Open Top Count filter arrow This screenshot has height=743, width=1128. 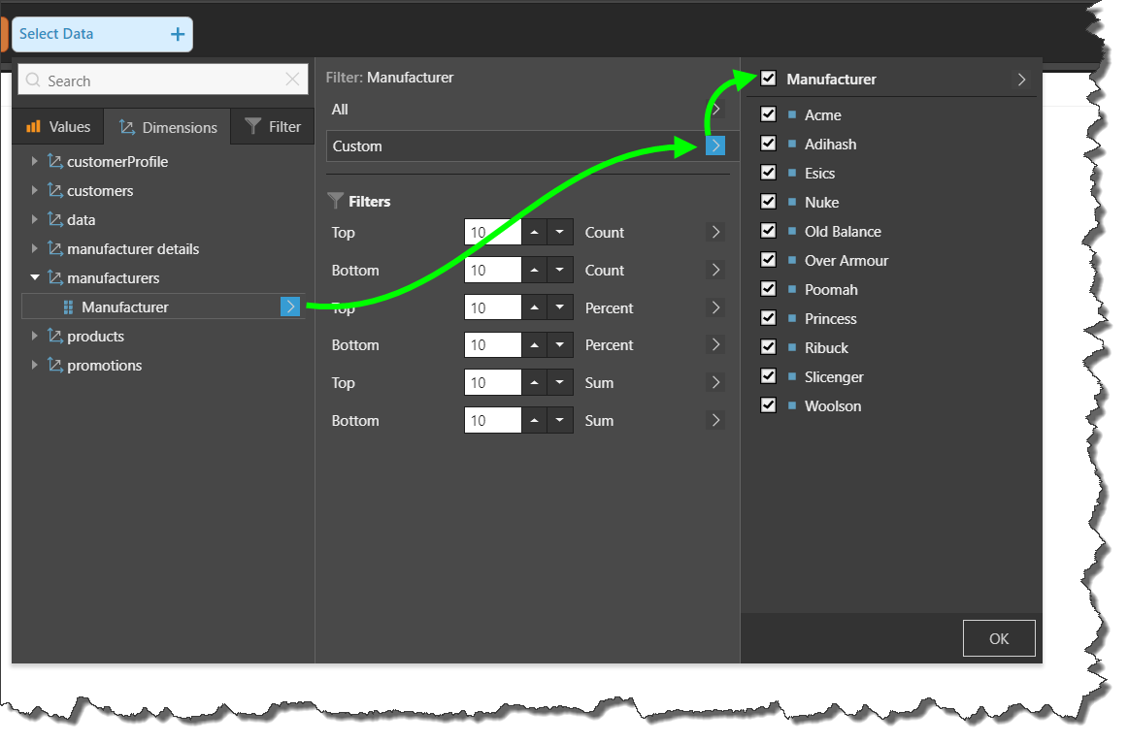point(715,232)
